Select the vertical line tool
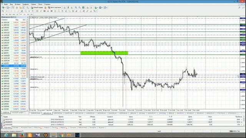 (11, 11)
